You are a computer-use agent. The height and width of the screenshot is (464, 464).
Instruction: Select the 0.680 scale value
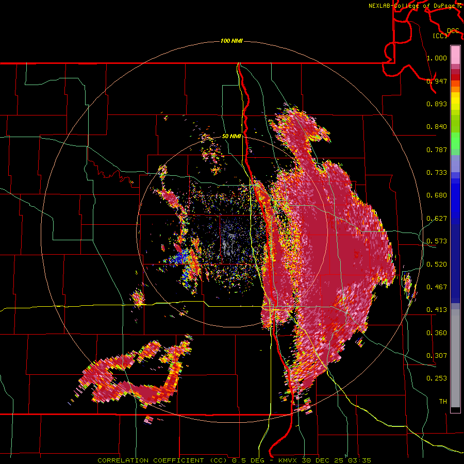click(x=437, y=195)
